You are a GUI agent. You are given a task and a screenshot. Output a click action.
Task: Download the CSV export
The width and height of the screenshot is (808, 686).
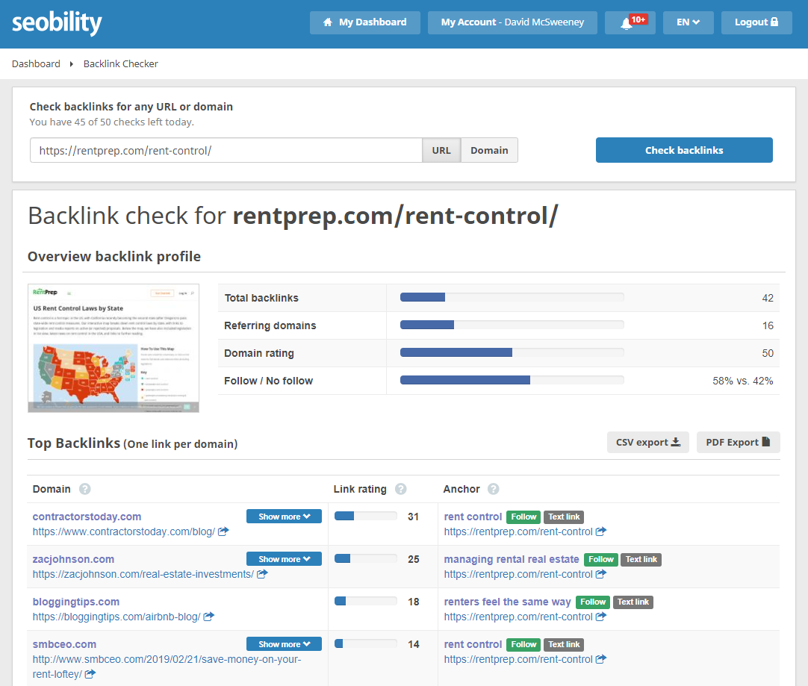click(647, 443)
